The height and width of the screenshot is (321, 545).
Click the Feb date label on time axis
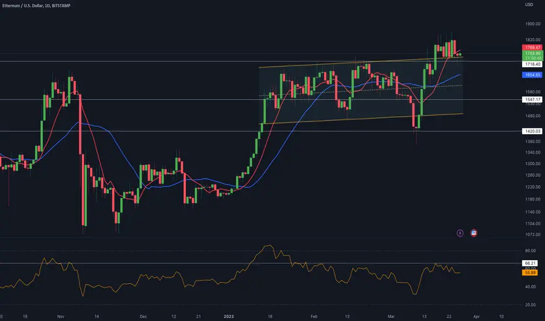[x=314, y=316]
